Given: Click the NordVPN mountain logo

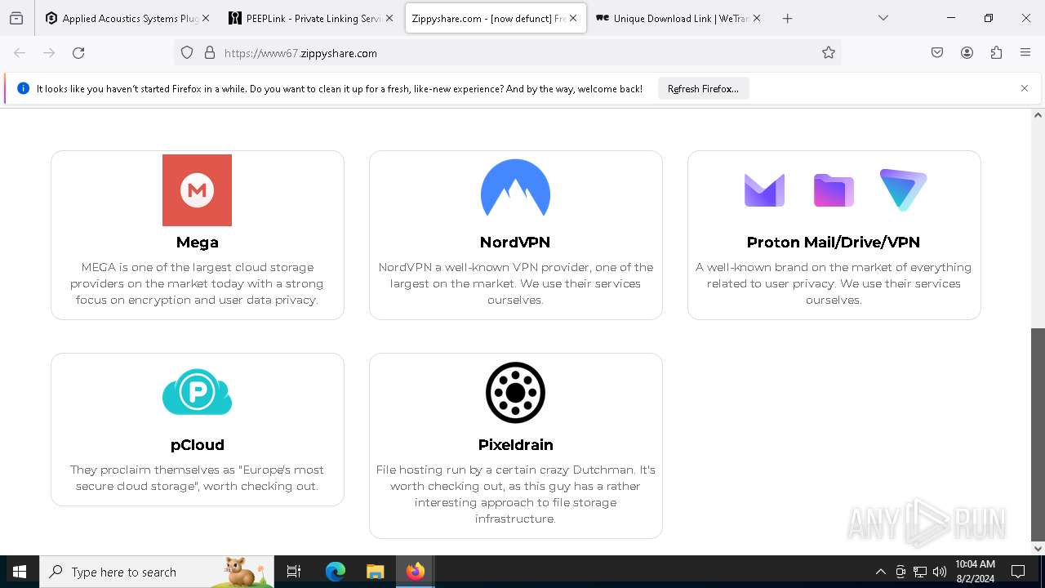Looking at the screenshot, I should point(515,188).
